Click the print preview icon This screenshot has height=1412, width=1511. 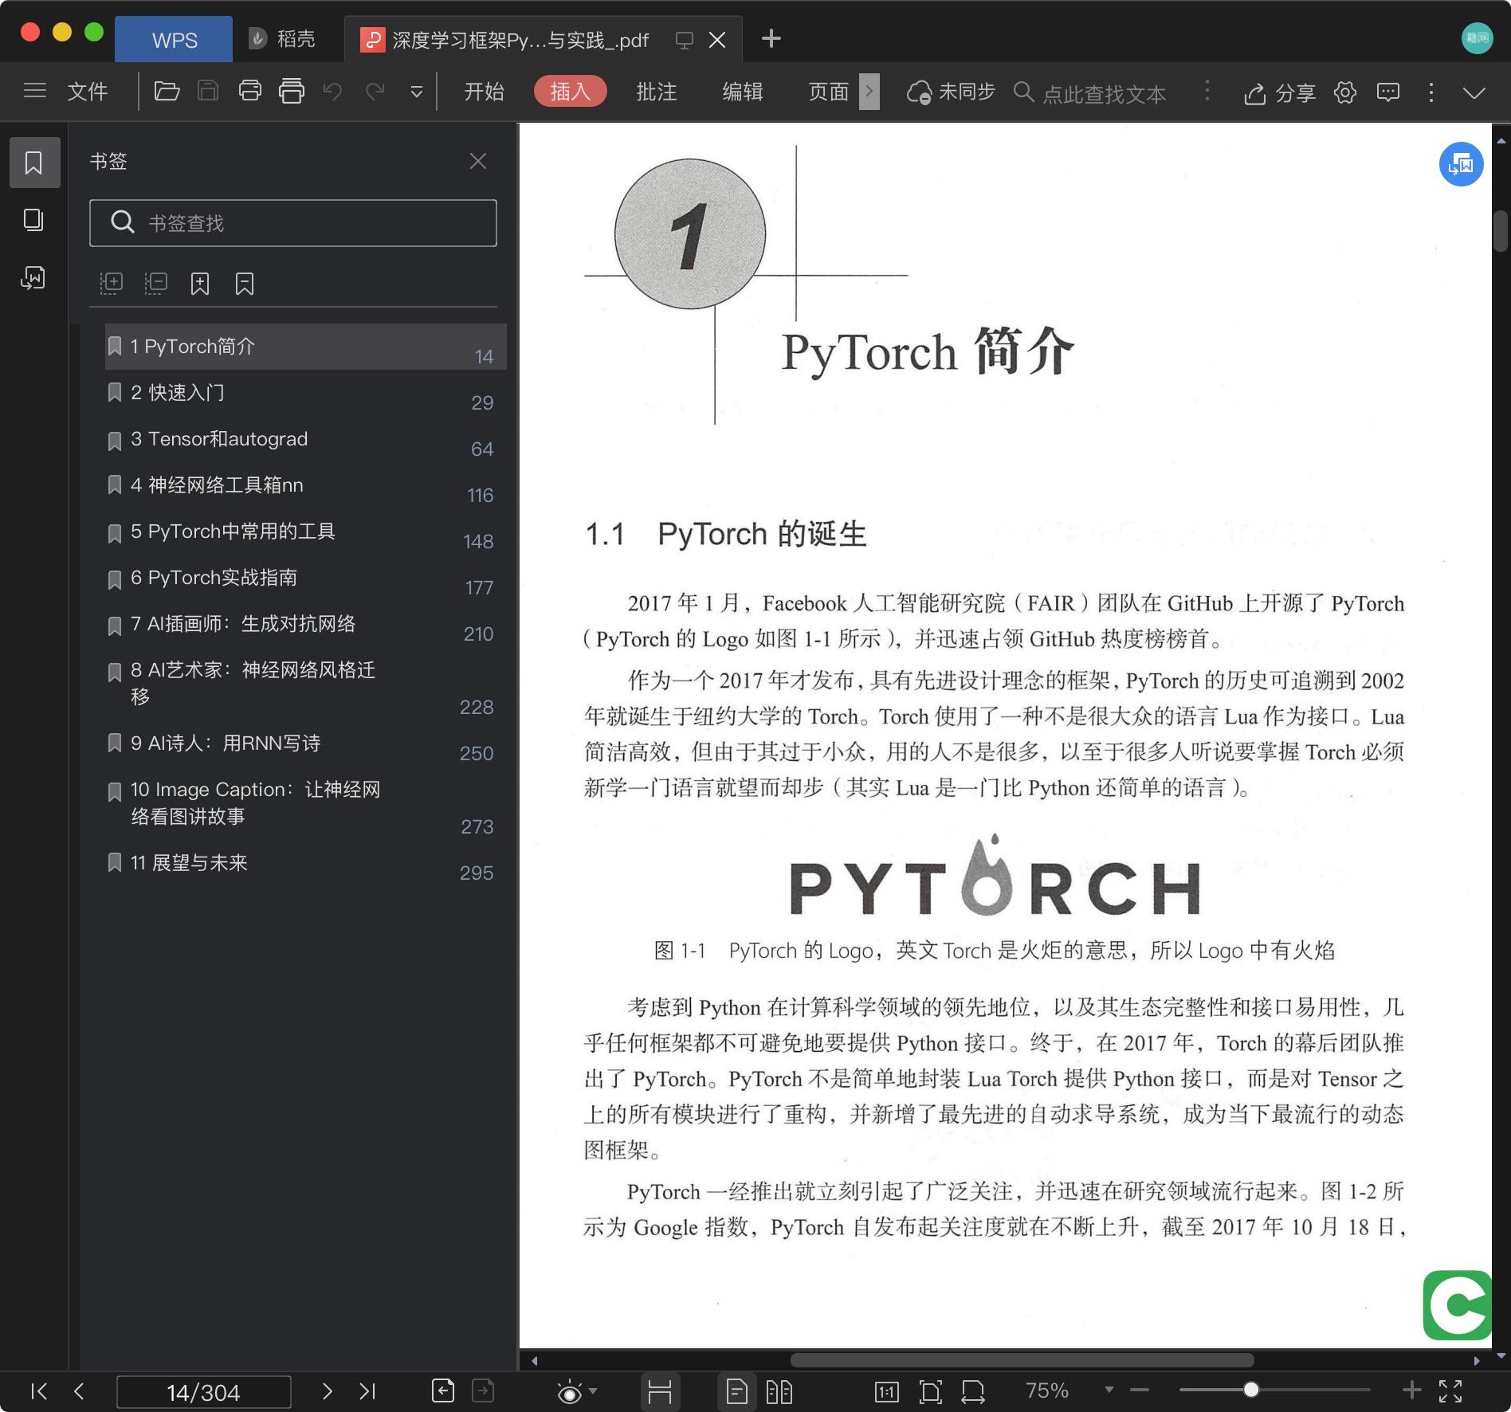click(292, 92)
